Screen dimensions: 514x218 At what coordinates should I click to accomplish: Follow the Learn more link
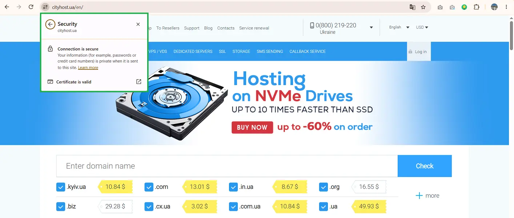[88, 68]
